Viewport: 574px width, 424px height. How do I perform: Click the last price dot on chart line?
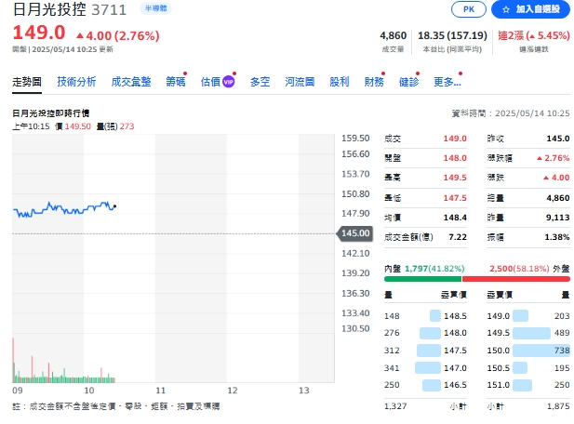(115, 206)
